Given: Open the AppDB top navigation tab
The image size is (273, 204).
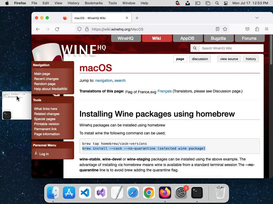Looking at the screenshot, I should coord(187,38).
